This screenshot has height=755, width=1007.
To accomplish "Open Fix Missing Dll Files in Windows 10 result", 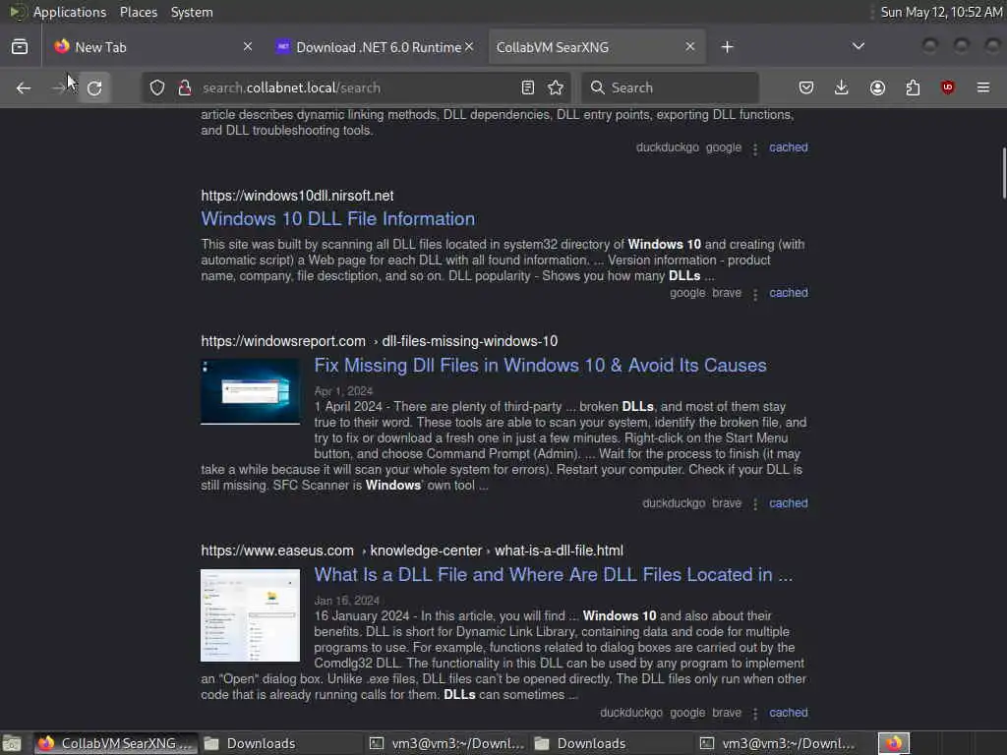I will click(540, 366).
